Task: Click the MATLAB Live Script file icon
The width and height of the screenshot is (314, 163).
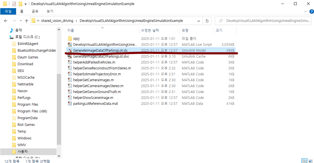Action: pyautogui.click(x=70, y=44)
